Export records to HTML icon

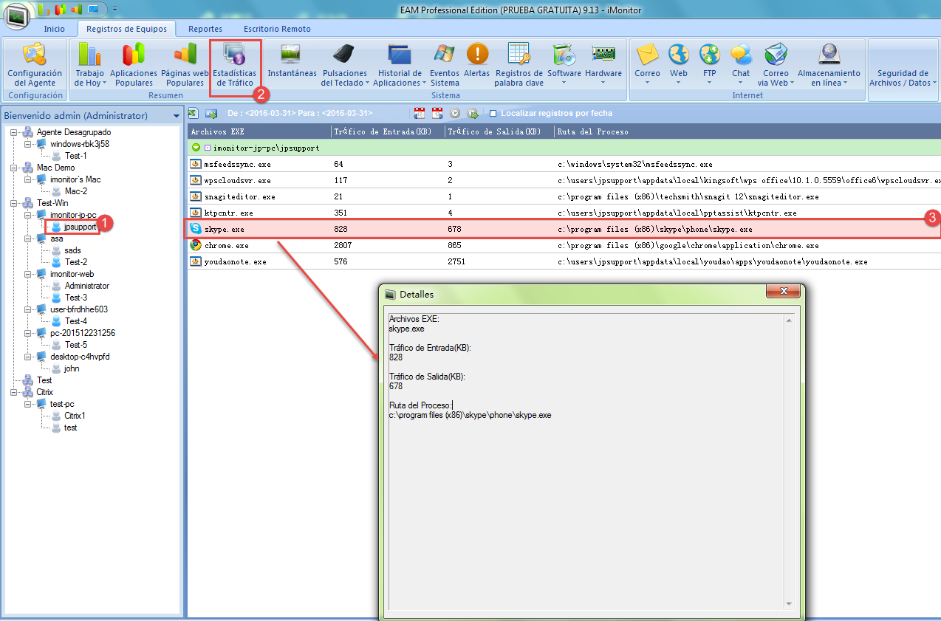click(x=211, y=113)
